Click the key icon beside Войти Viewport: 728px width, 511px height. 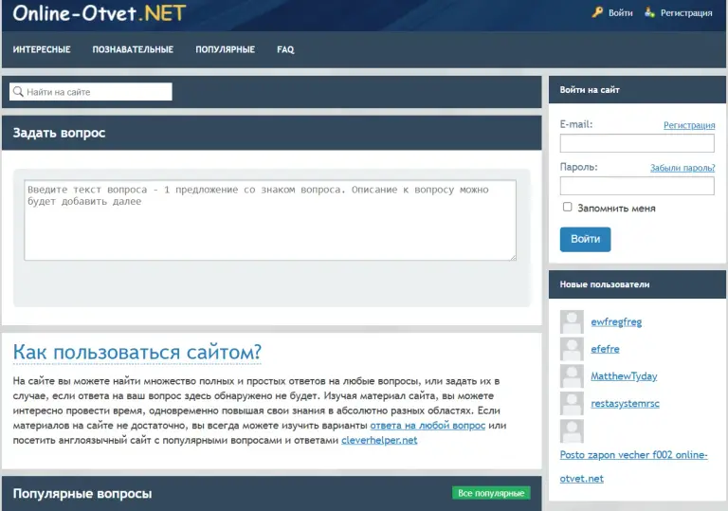(597, 12)
